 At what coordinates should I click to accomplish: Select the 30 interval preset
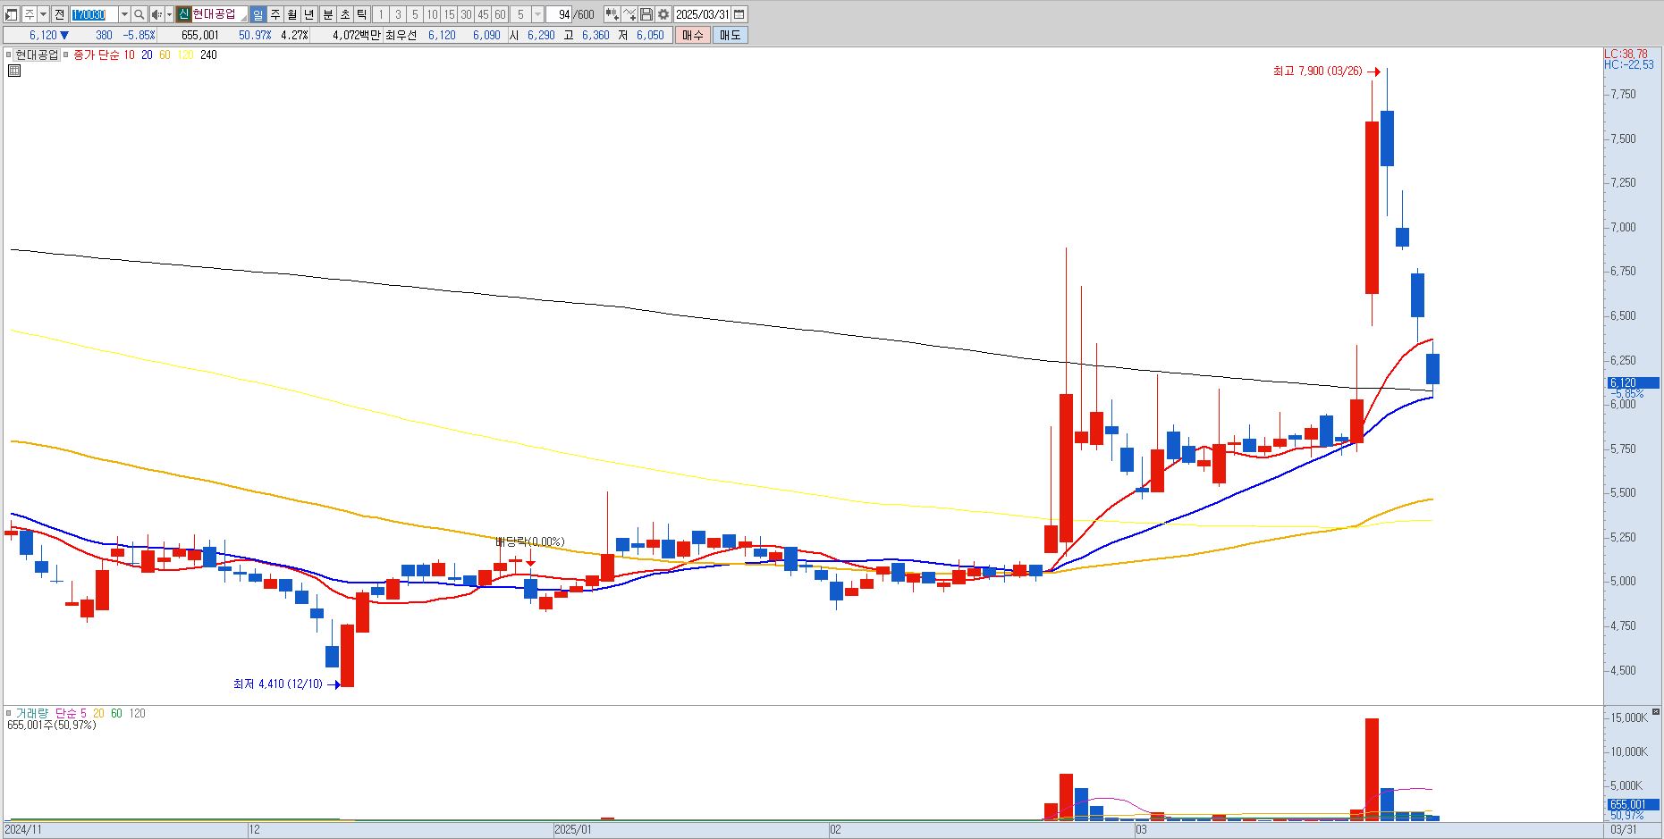point(466,14)
